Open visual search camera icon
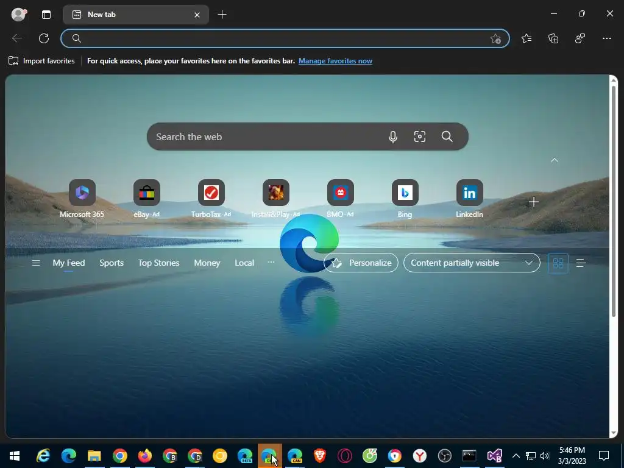This screenshot has width=624, height=468. click(419, 136)
